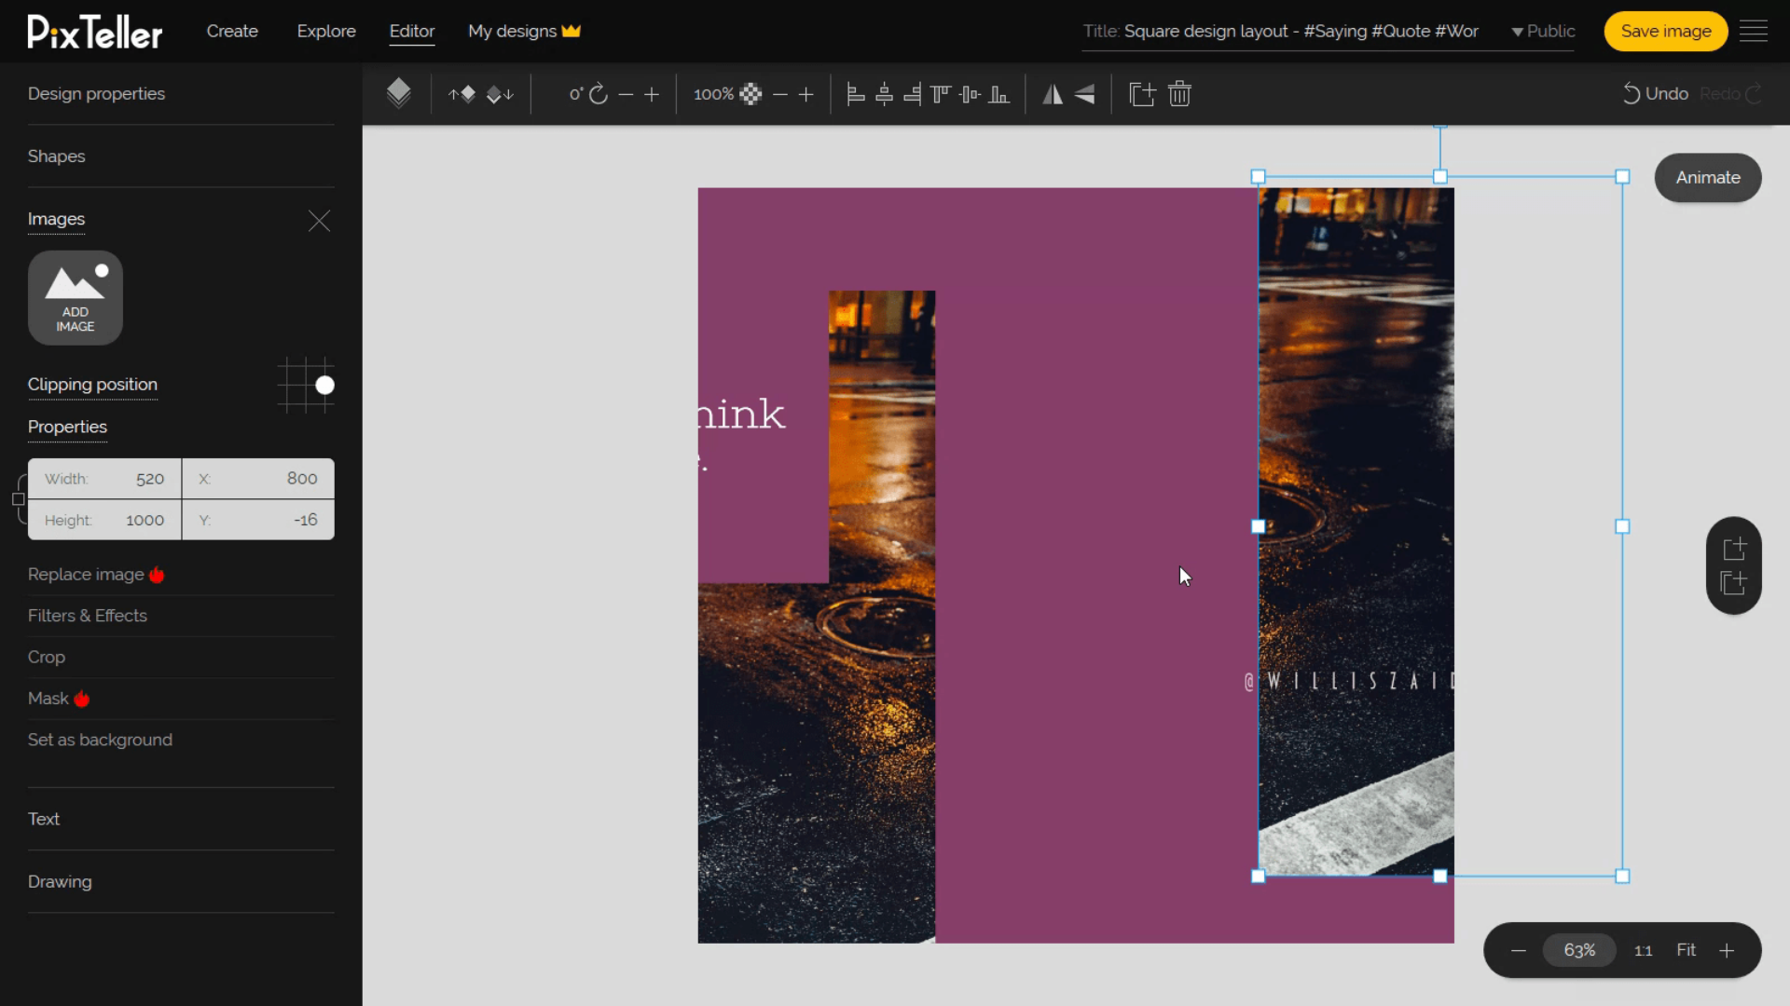Duplicate the selected element from toolbar
The image size is (1790, 1006).
click(x=1142, y=94)
